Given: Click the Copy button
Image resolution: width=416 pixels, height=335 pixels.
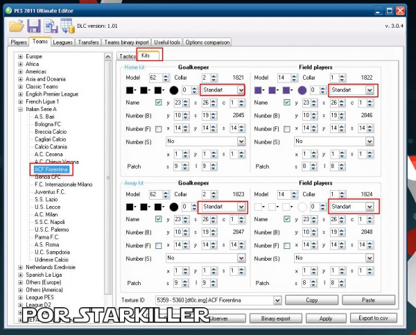Looking at the screenshot, I should 311,300.
